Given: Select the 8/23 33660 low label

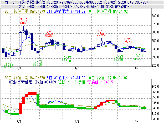Looking at the screenshot, I should click(118, 58).
